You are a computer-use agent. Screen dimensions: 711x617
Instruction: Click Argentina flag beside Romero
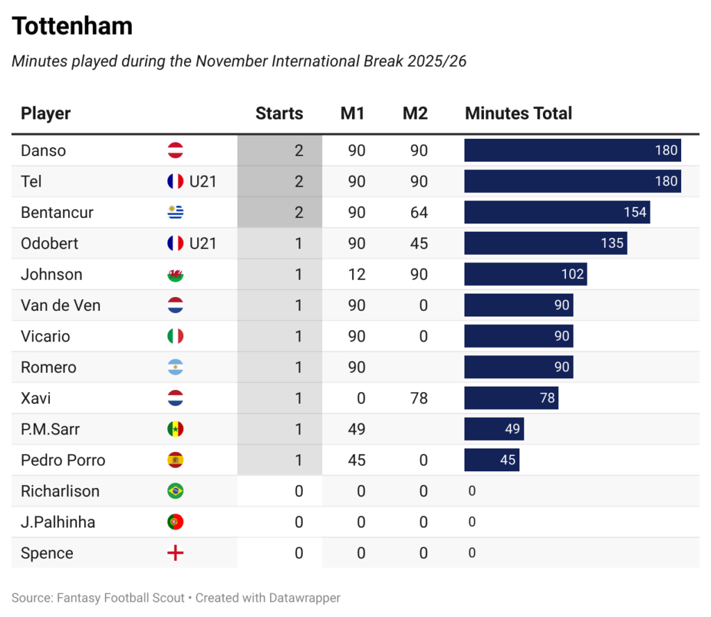pyautogui.click(x=175, y=368)
